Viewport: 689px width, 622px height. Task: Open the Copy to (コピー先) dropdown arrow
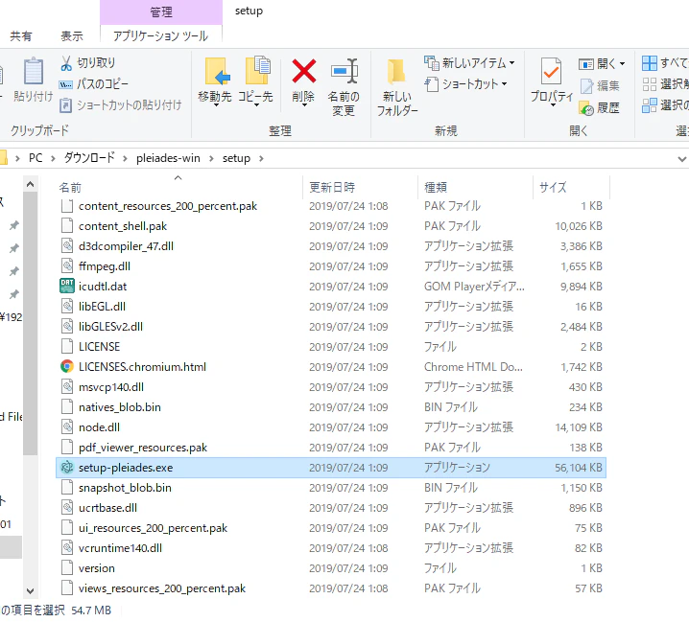(x=256, y=105)
